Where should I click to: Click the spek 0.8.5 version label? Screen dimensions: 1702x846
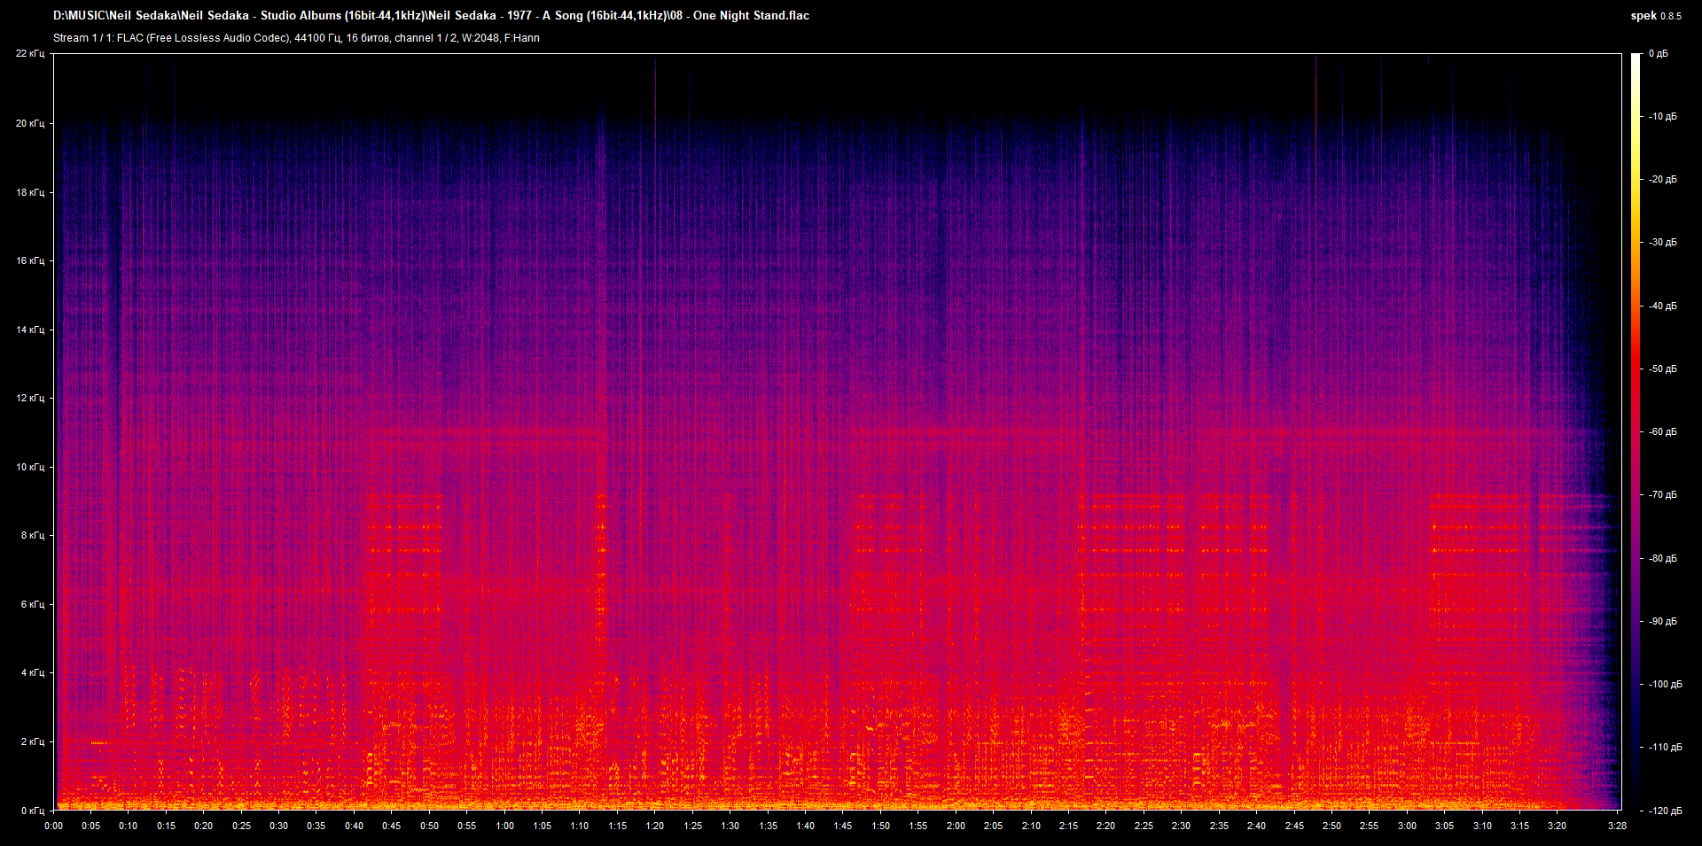tap(1656, 16)
